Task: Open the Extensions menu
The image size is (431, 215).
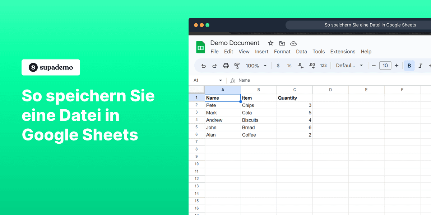Action: click(x=343, y=52)
